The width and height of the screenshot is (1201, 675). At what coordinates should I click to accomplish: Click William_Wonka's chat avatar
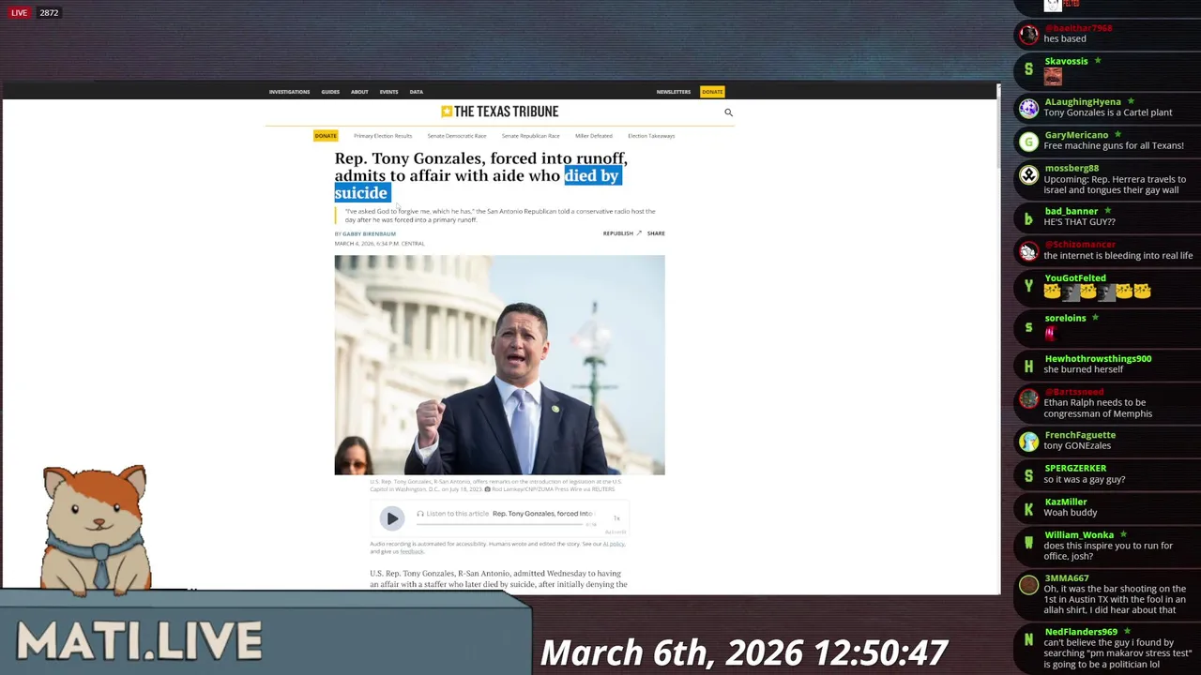pos(1029,543)
